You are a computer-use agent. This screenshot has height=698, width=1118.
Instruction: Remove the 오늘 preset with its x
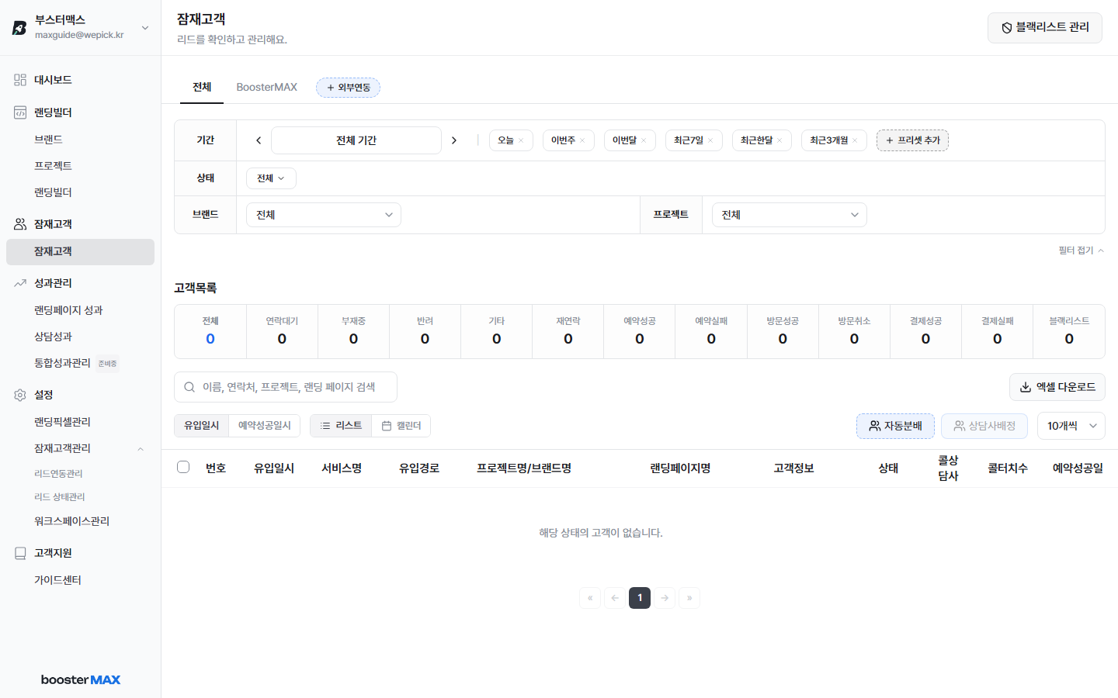coord(521,141)
